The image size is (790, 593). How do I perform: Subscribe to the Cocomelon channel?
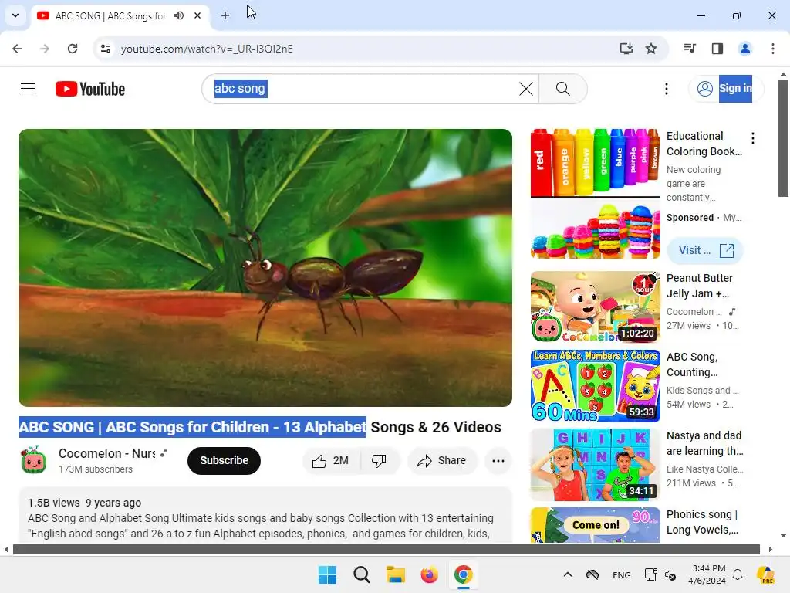224,460
